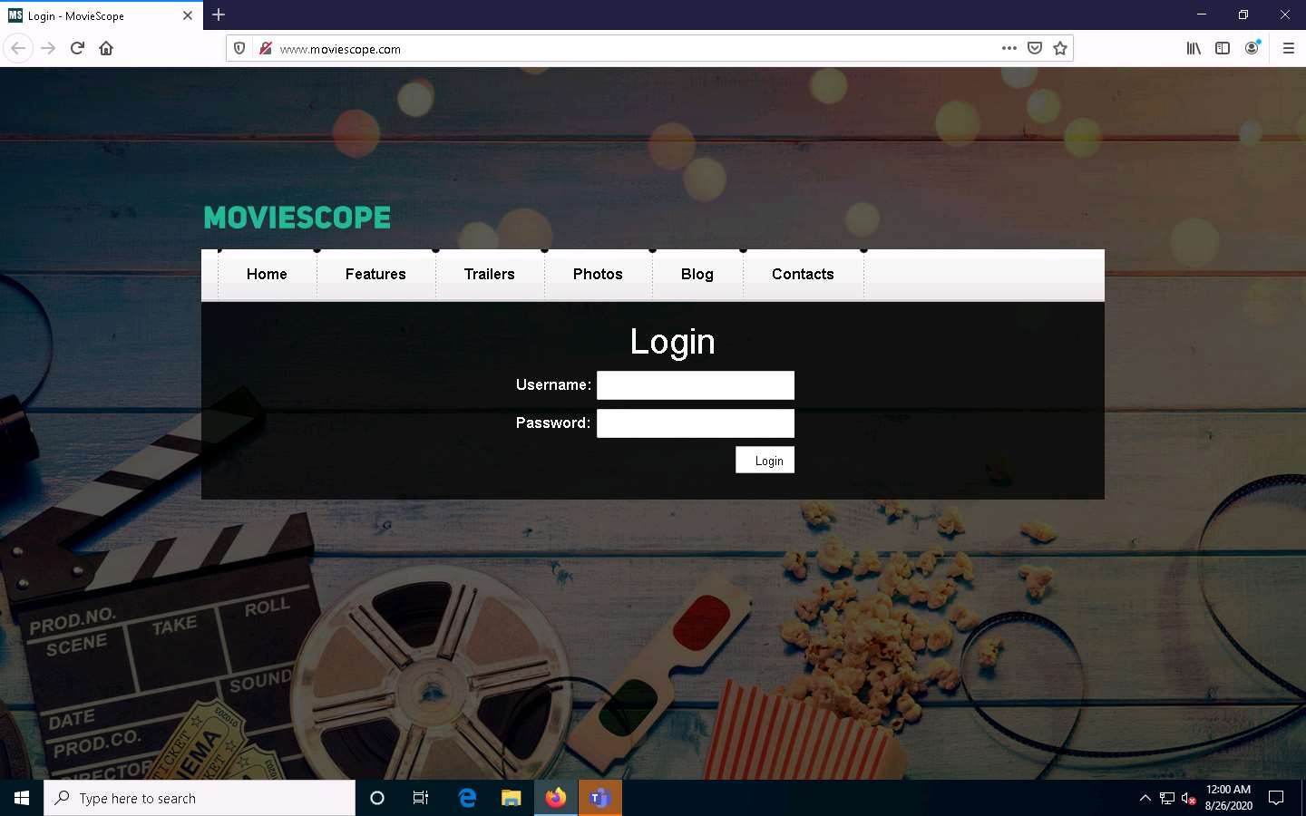Open the Windows Start menu
This screenshot has height=816, width=1306.
pyautogui.click(x=22, y=798)
